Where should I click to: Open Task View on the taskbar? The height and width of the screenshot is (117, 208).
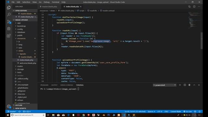tap(48, 115)
